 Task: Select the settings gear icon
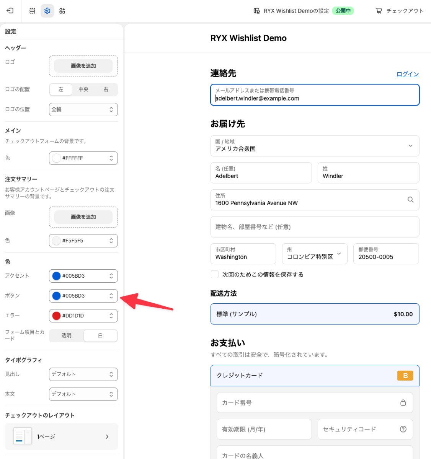tap(47, 11)
